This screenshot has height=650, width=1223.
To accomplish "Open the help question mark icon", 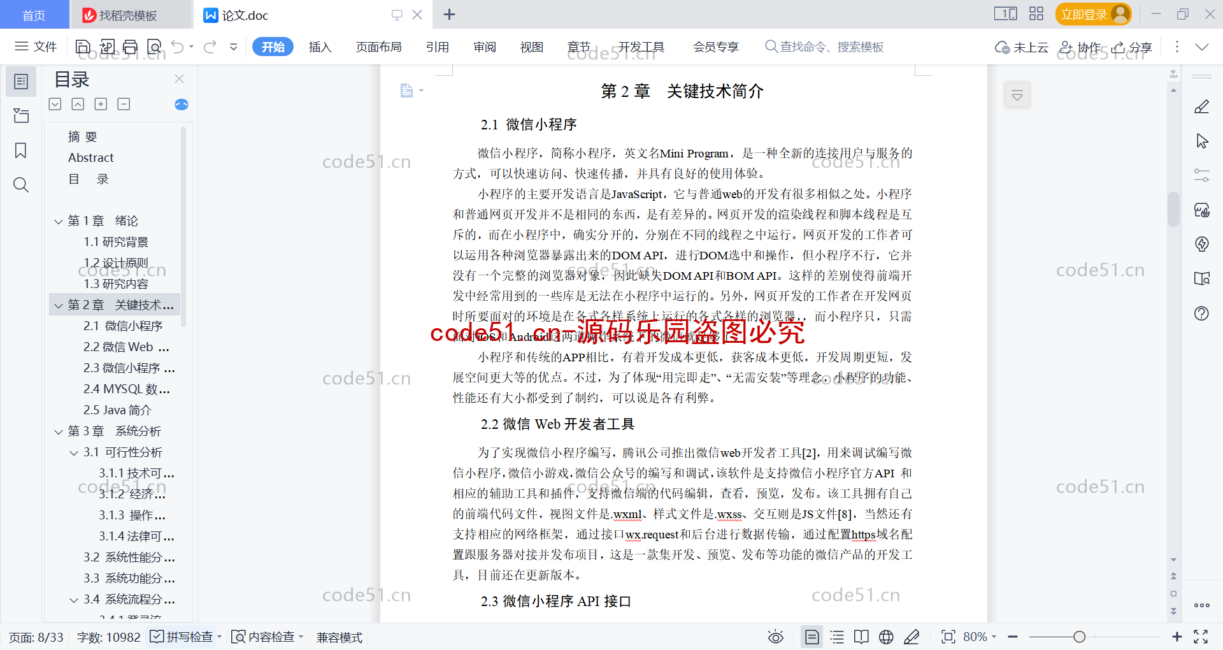I will click(1202, 314).
